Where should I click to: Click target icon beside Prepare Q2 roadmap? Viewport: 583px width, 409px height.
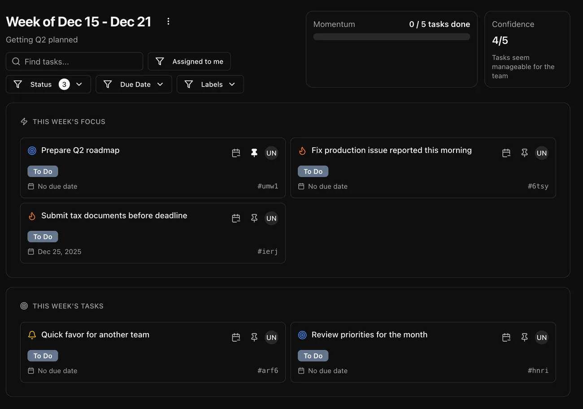coord(32,151)
